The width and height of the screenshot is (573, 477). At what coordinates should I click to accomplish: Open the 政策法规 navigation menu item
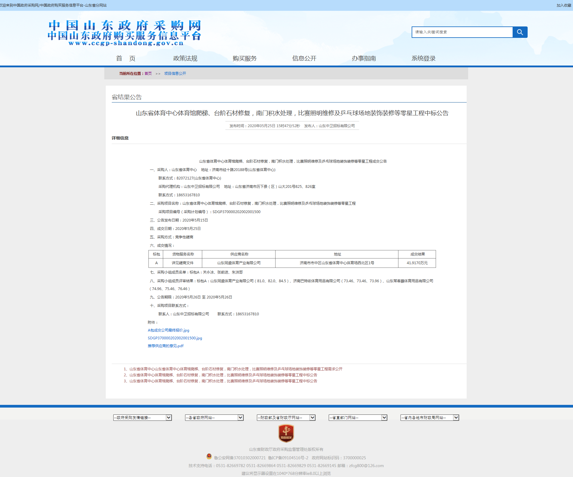185,58
